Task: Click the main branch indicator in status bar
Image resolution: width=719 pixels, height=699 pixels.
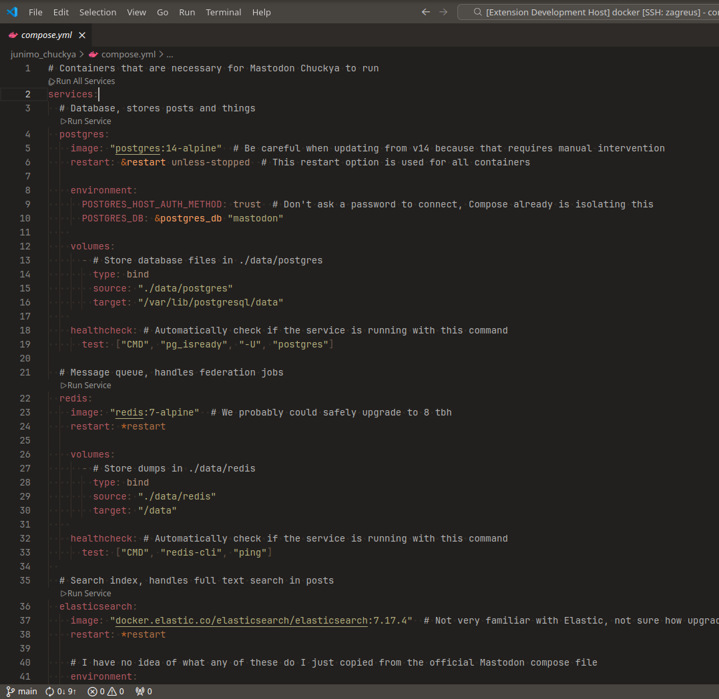Action: 22,692
